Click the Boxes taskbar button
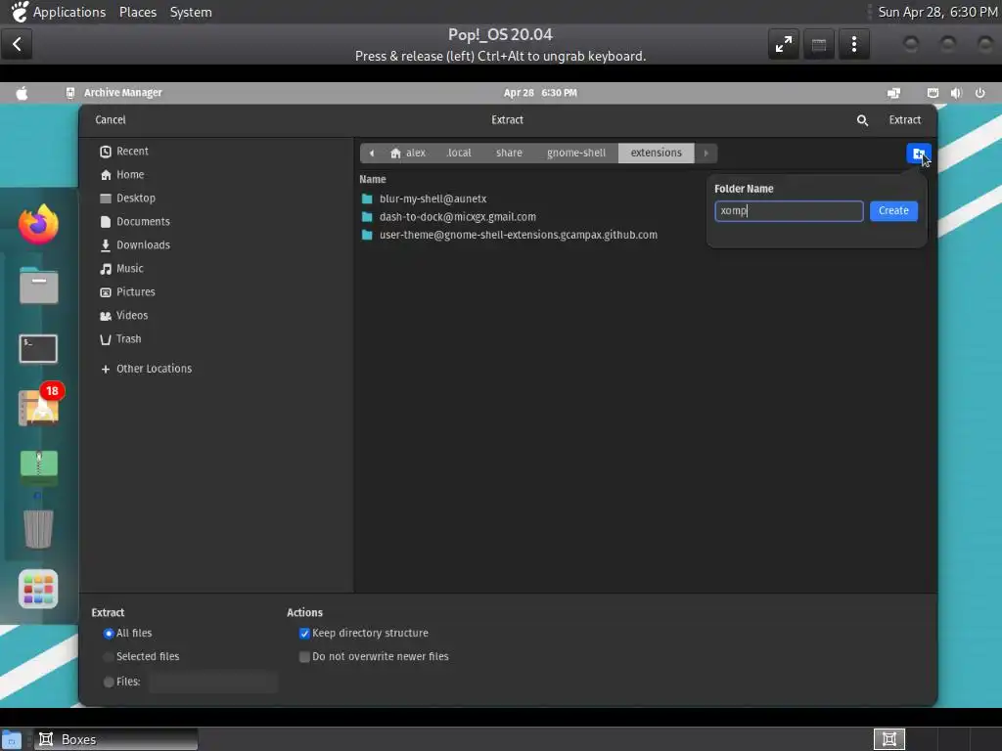This screenshot has width=1002, height=751. point(115,739)
